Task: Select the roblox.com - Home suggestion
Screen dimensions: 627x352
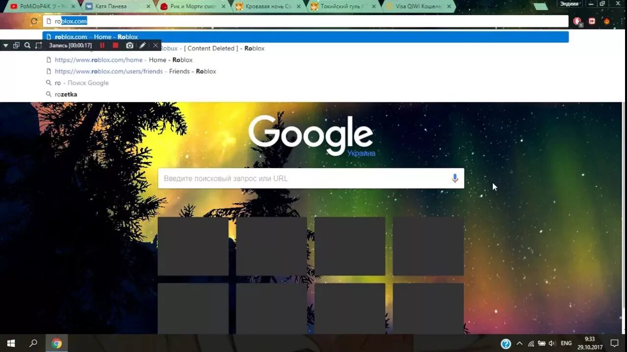Action: pyautogui.click(x=305, y=37)
